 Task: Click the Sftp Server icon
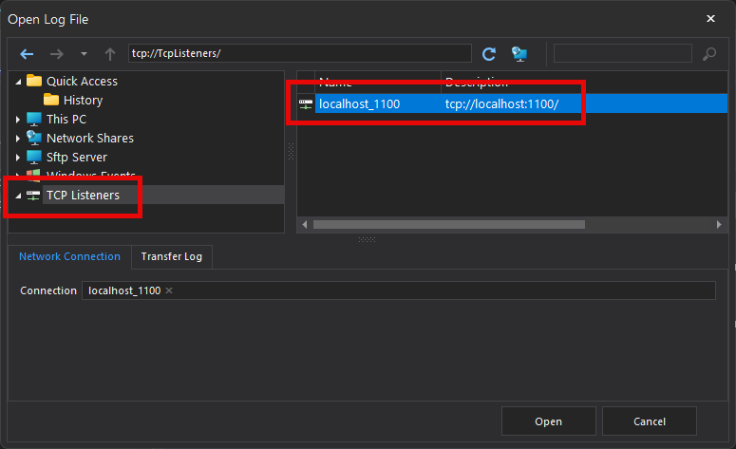34,157
